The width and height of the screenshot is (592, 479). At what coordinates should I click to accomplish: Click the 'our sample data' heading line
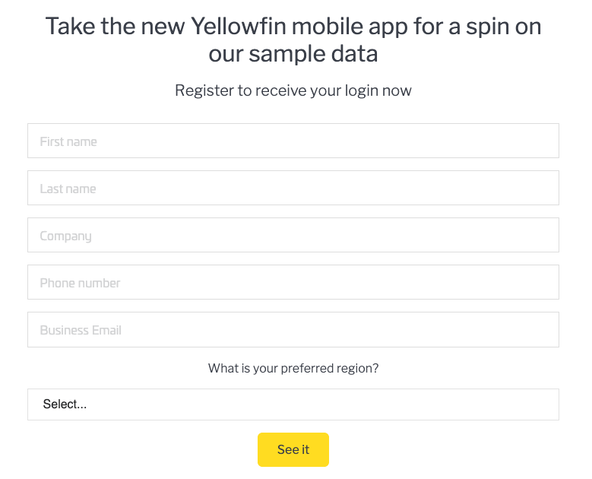pyautogui.click(x=293, y=54)
